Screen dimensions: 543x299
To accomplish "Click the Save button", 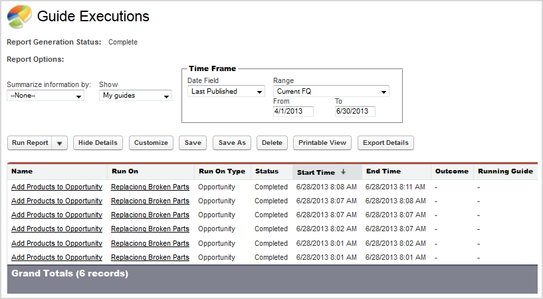I will (193, 143).
